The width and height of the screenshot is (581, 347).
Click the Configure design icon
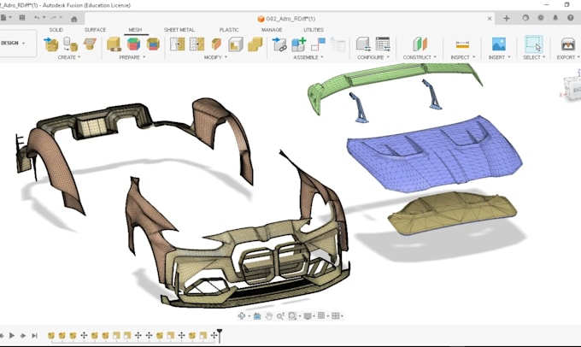pyautogui.click(x=363, y=44)
